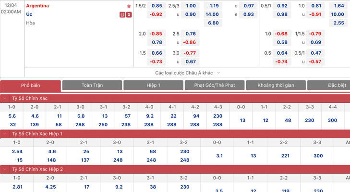Bet second-half correct score 2-0 at 4.25
Image resolution: width=350 pixels, height=192 pixels.
50,187
